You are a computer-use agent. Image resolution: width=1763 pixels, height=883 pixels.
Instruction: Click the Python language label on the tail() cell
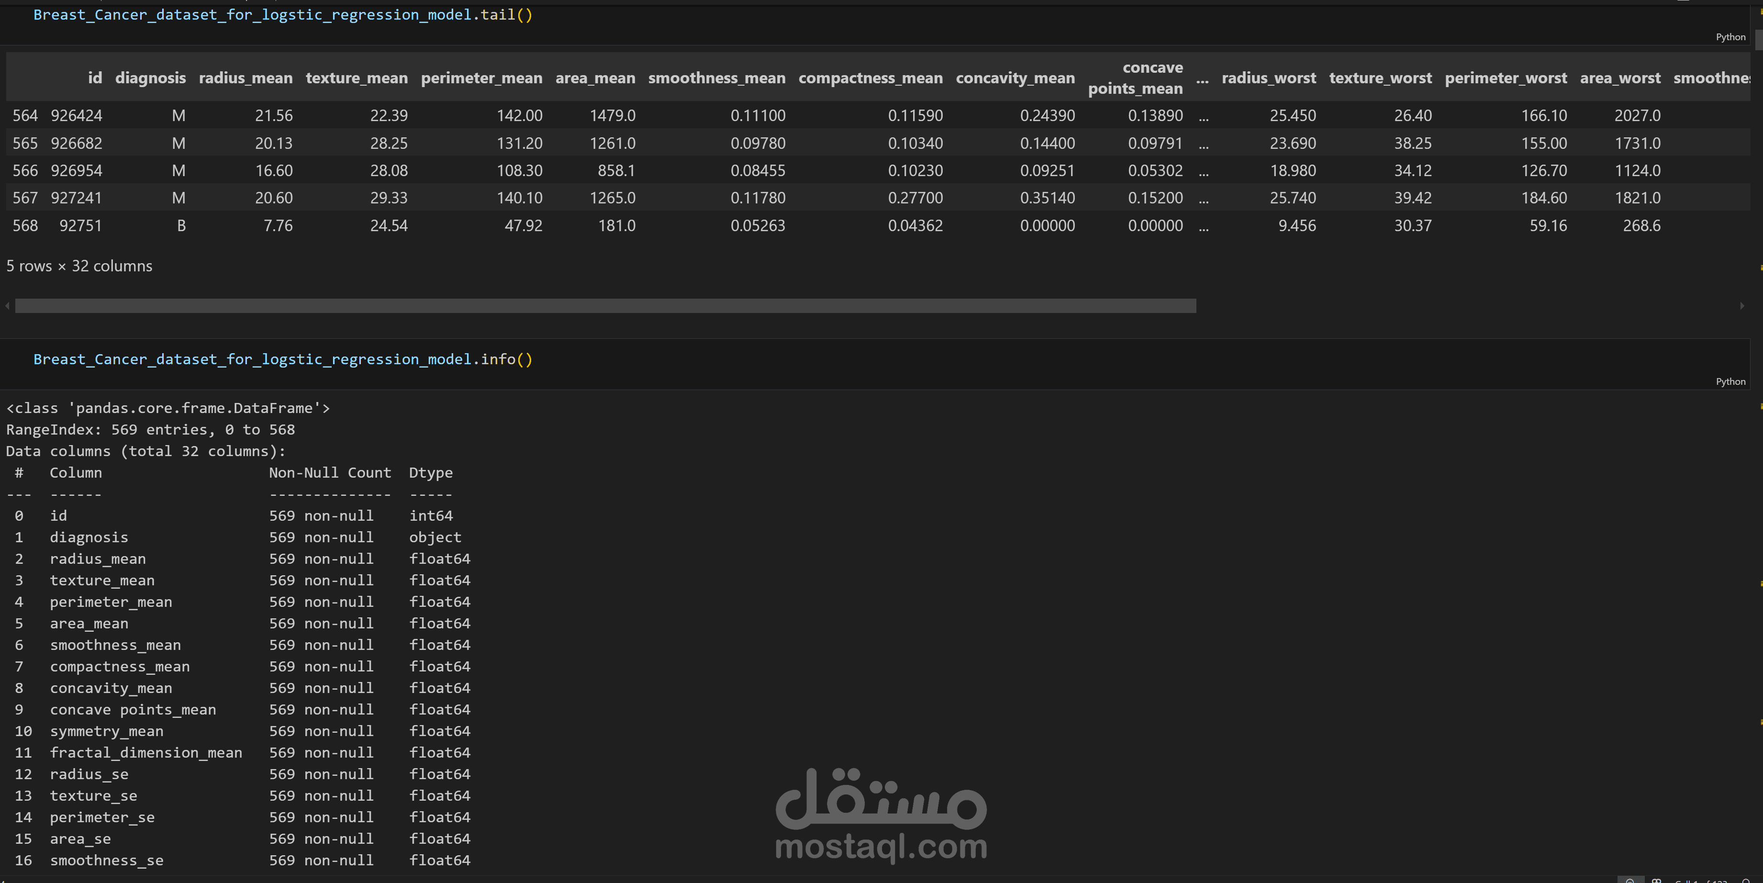tap(1730, 37)
